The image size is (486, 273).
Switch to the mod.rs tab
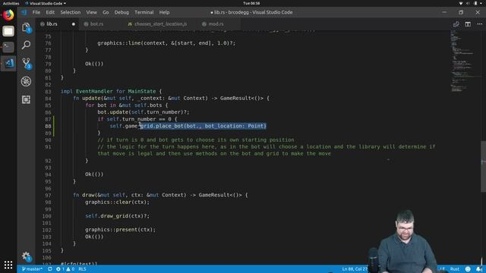pos(216,24)
